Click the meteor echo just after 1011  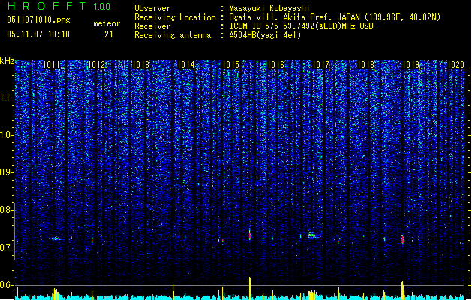click(55, 238)
